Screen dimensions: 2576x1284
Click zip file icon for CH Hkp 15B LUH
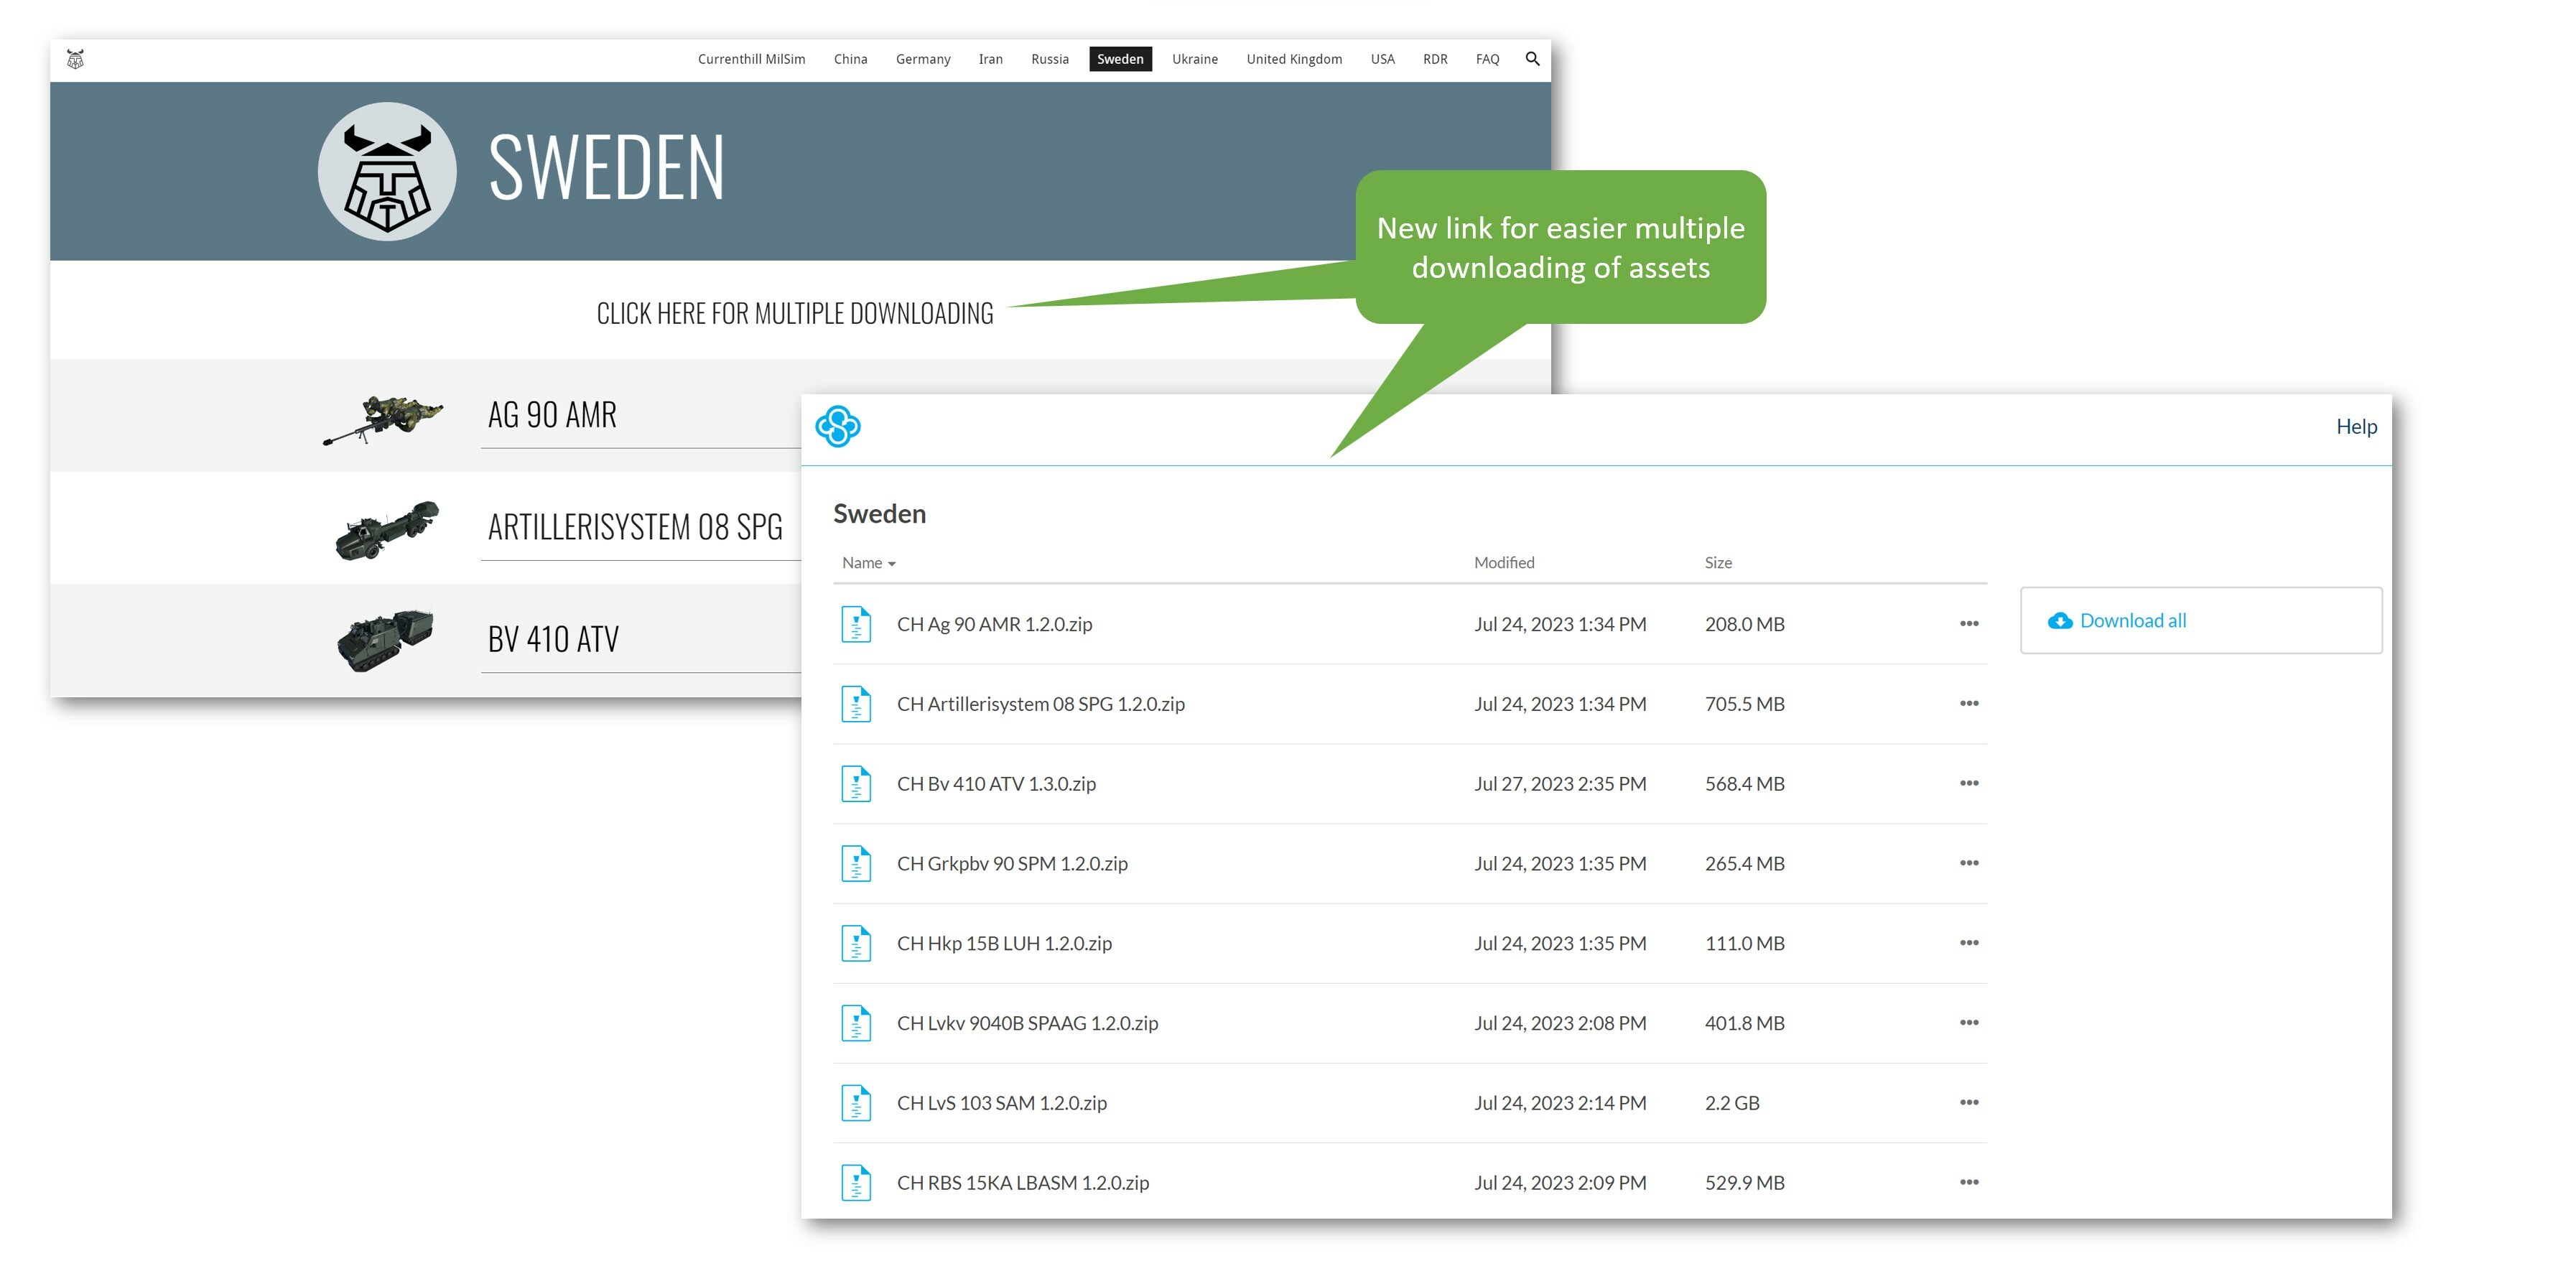coord(856,944)
